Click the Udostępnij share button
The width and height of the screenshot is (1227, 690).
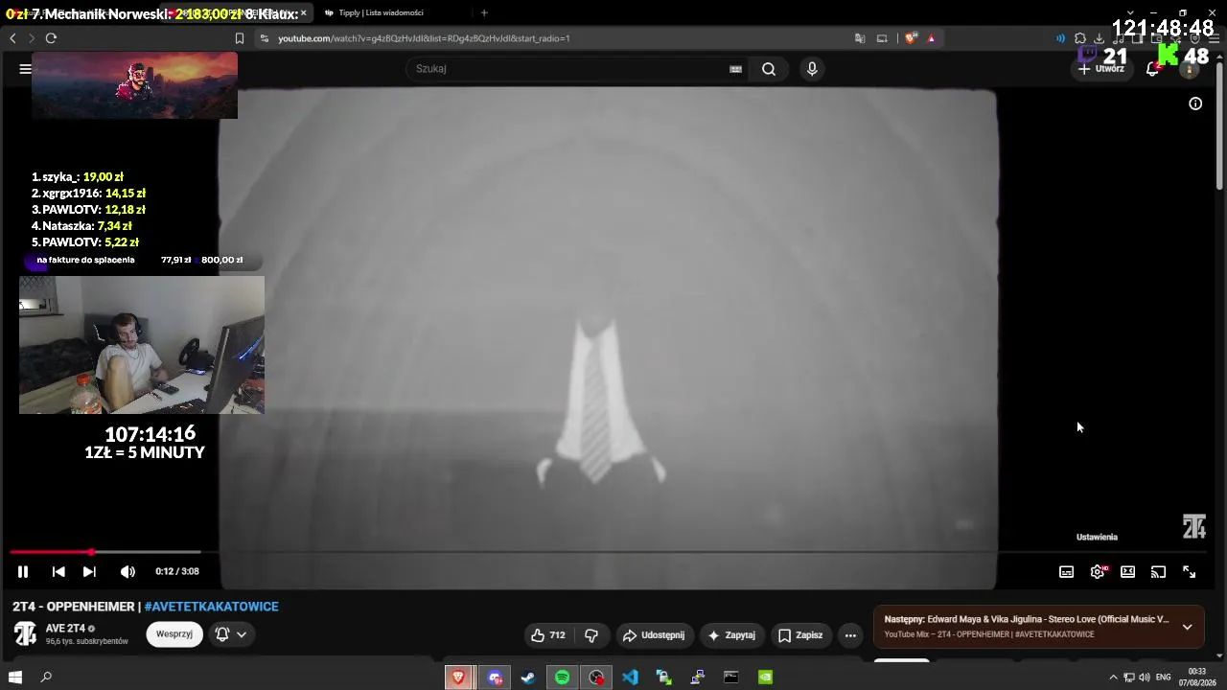coord(654,635)
